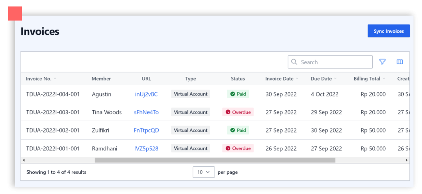422x194 pixels.
Task: Focus the Search input field
Action: [330, 62]
